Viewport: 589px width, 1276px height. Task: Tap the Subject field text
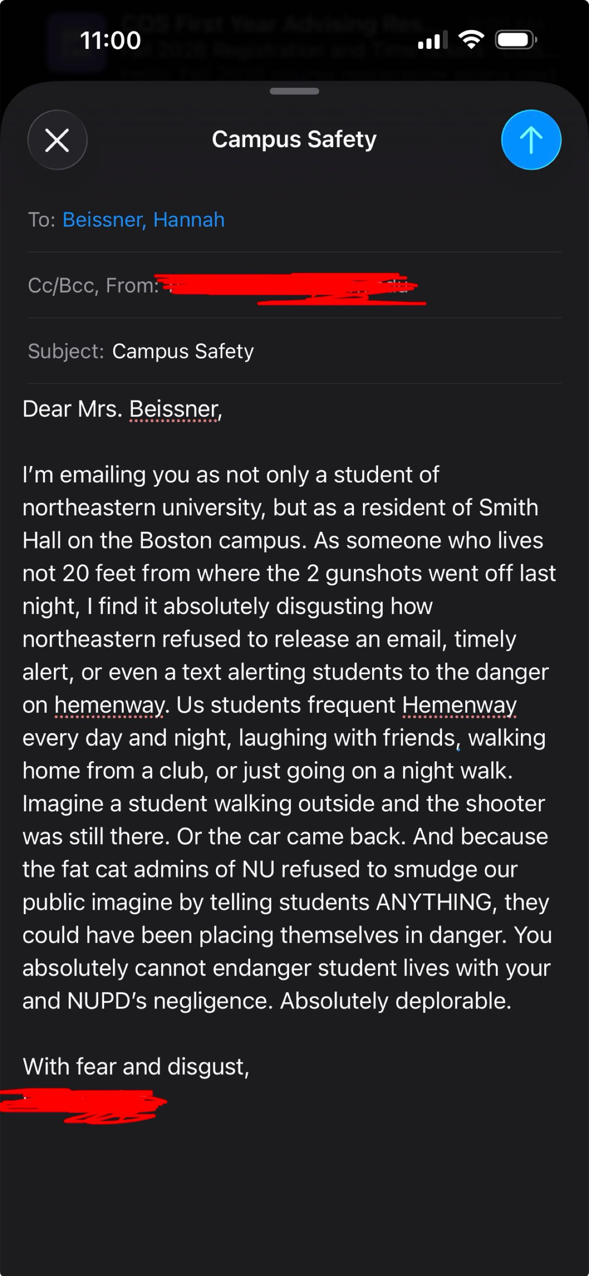point(183,351)
